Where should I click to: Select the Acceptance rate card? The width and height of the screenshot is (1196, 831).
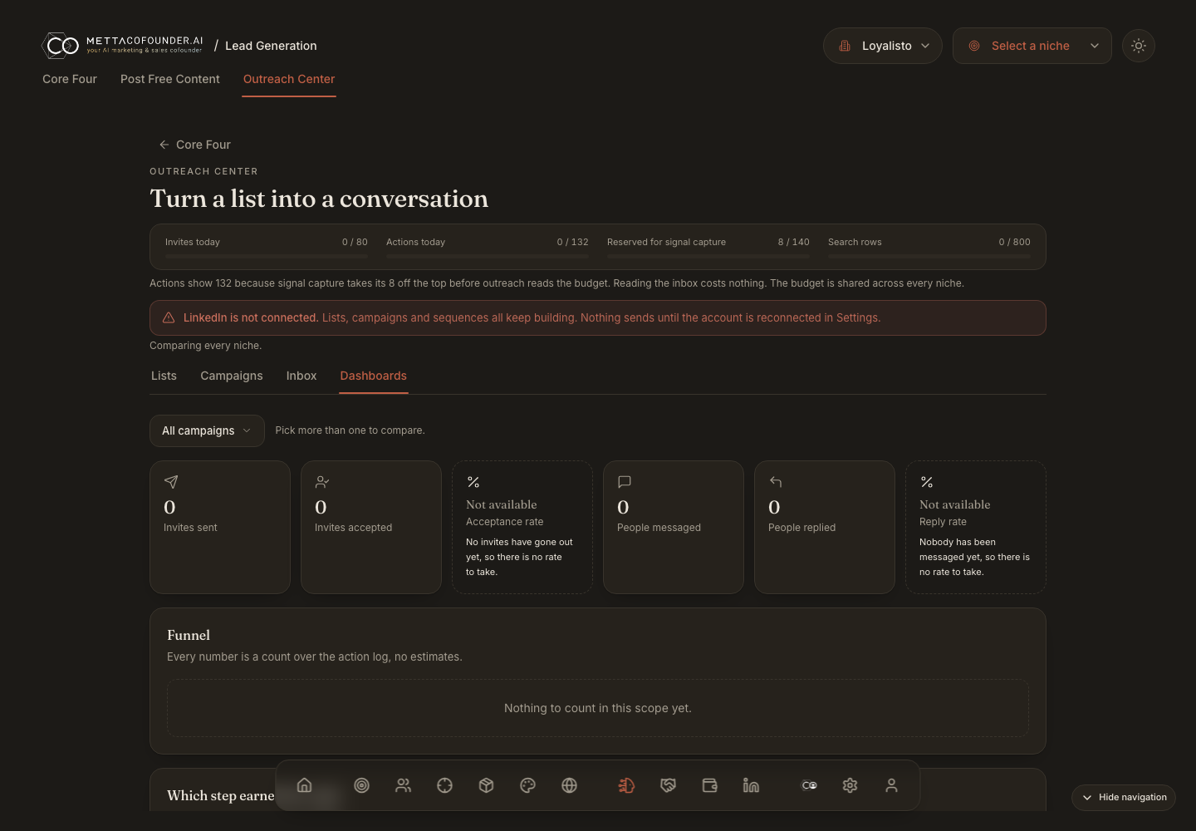pyautogui.click(x=522, y=527)
